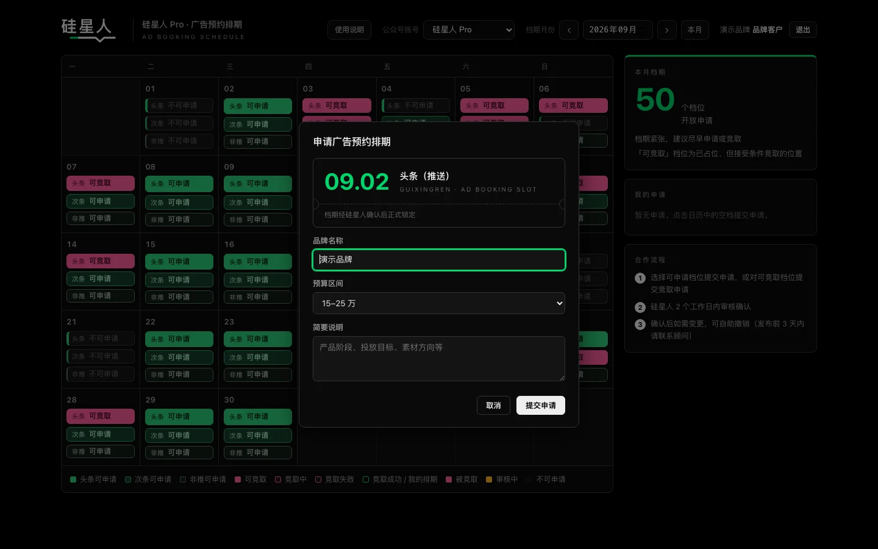
Task: Select the 非推 可申请 slot on day 23
Action: coord(258,375)
